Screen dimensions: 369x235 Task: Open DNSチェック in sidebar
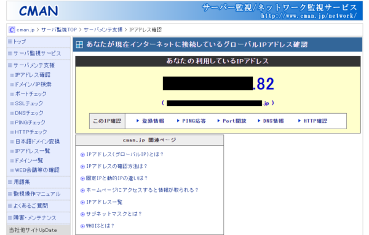[29, 113]
